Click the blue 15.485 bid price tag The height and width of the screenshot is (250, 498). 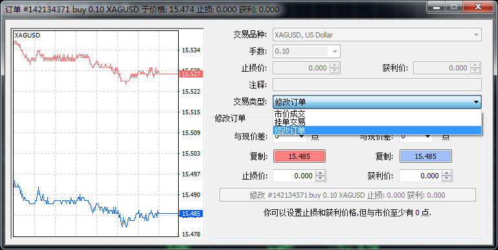point(191,214)
